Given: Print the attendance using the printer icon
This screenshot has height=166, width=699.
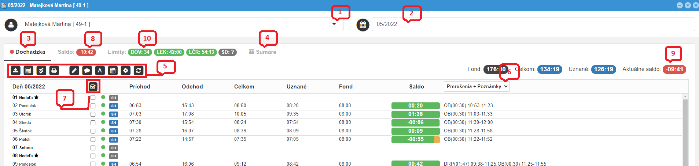Looking at the screenshot, I should pyautogui.click(x=54, y=71).
